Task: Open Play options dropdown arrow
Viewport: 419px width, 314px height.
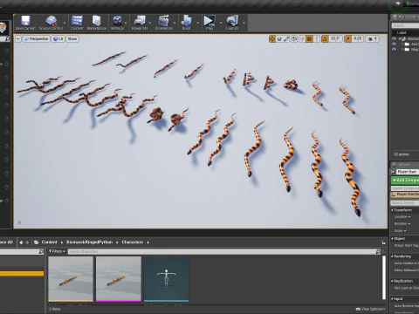Action: coord(221,23)
